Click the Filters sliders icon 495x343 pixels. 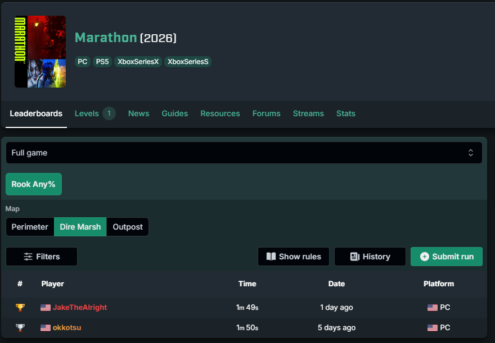[28, 257]
